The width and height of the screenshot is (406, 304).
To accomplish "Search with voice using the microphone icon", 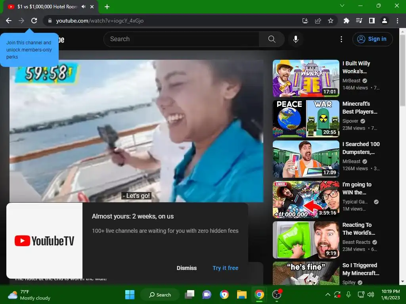I will tap(296, 39).
